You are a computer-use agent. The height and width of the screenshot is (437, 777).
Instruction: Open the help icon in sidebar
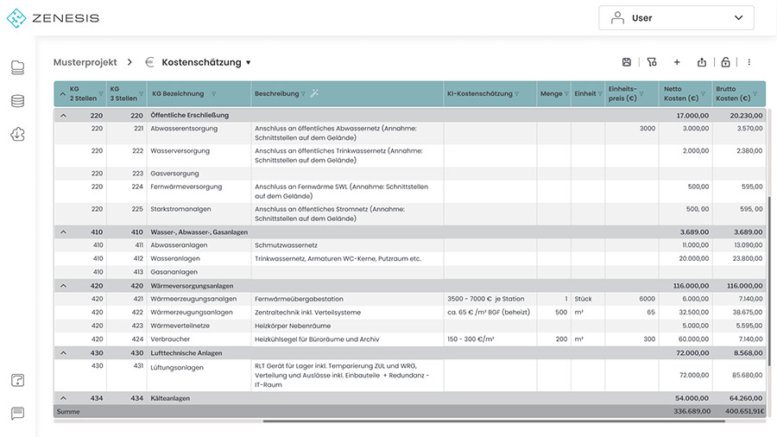pyautogui.click(x=17, y=380)
